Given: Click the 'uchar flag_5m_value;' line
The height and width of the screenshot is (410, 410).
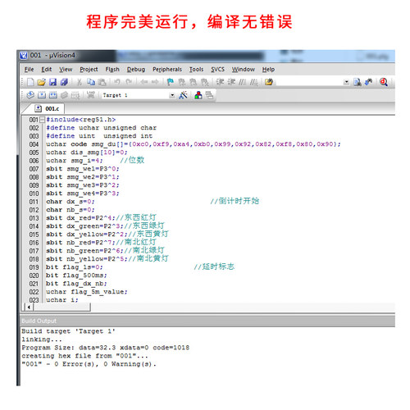Looking at the screenshot, I should point(87,292).
